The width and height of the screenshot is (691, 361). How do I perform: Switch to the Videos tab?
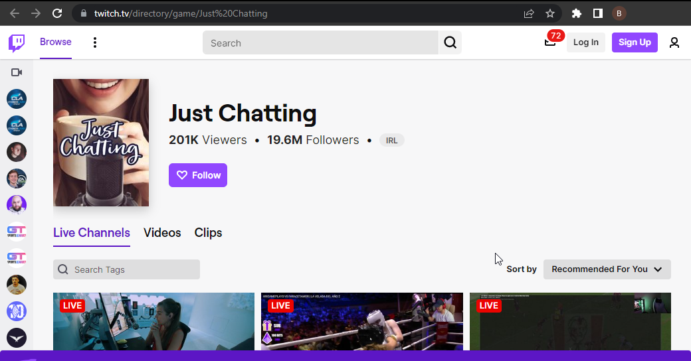tap(162, 233)
